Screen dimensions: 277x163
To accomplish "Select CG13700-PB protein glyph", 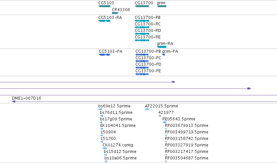I will pyautogui.click(x=142, y=55).
